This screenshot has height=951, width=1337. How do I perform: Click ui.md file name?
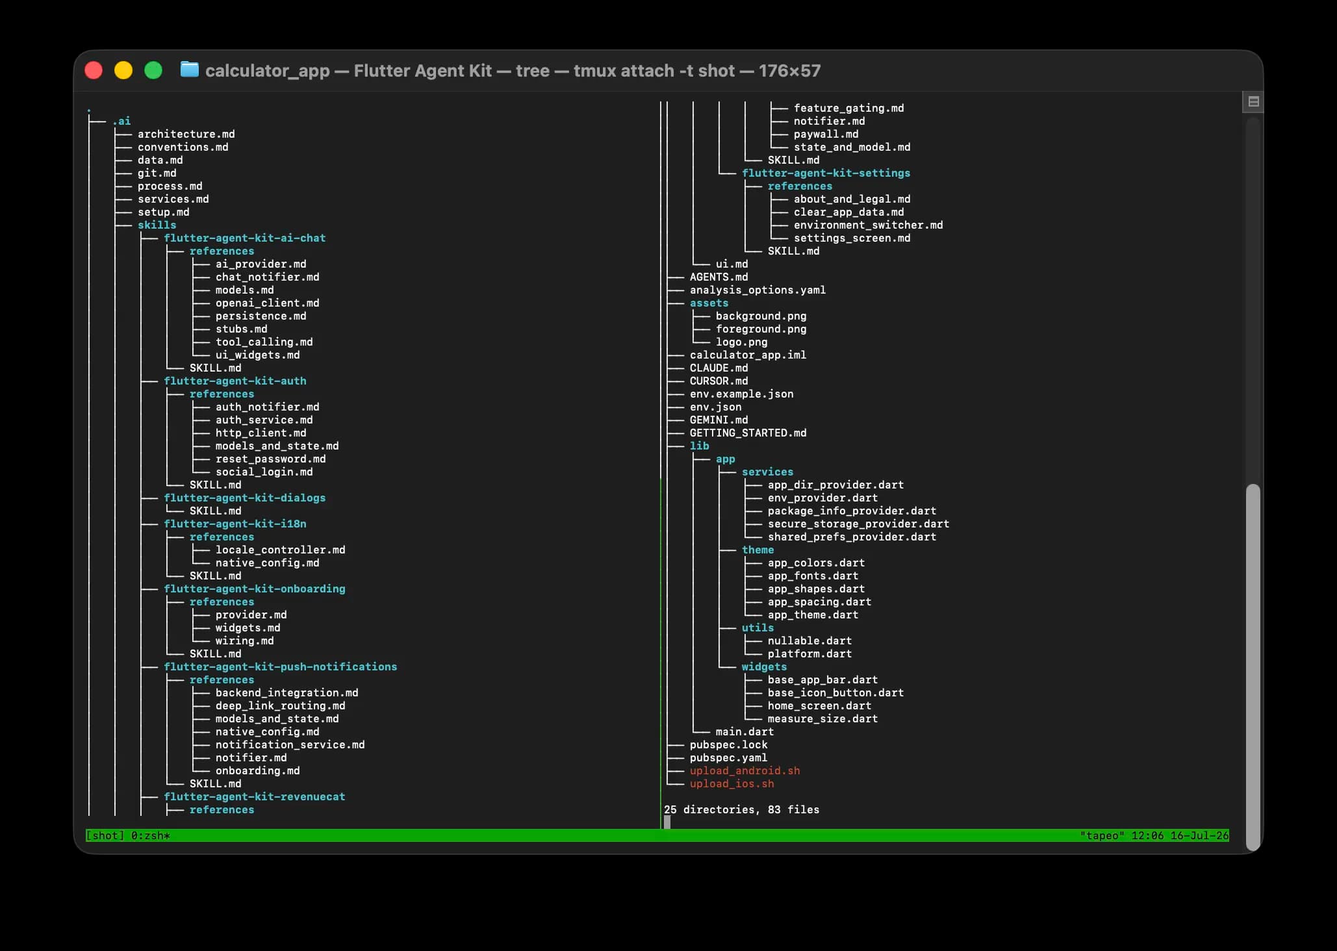(x=732, y=264)
